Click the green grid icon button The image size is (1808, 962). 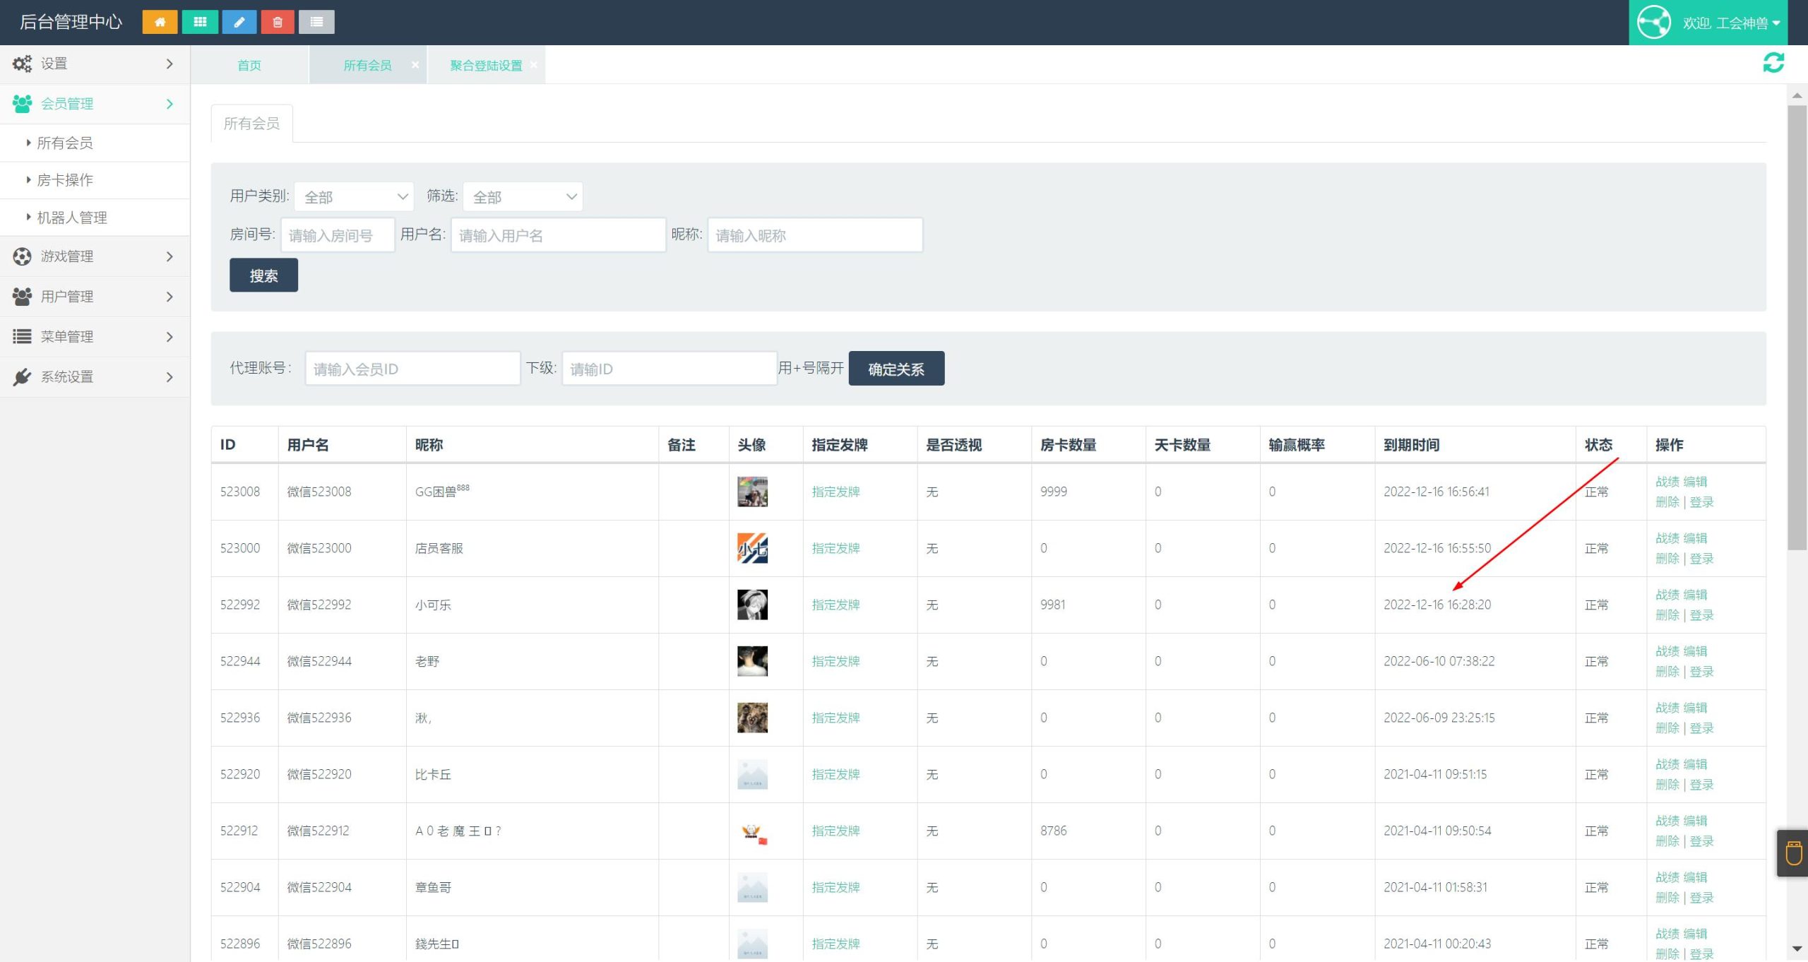pyautogui.click(x=200, y=22)
